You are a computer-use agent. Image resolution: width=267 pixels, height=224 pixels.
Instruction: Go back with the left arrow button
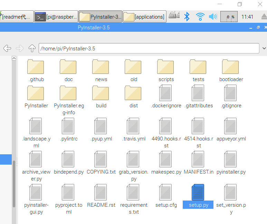(x=7, y=49)
